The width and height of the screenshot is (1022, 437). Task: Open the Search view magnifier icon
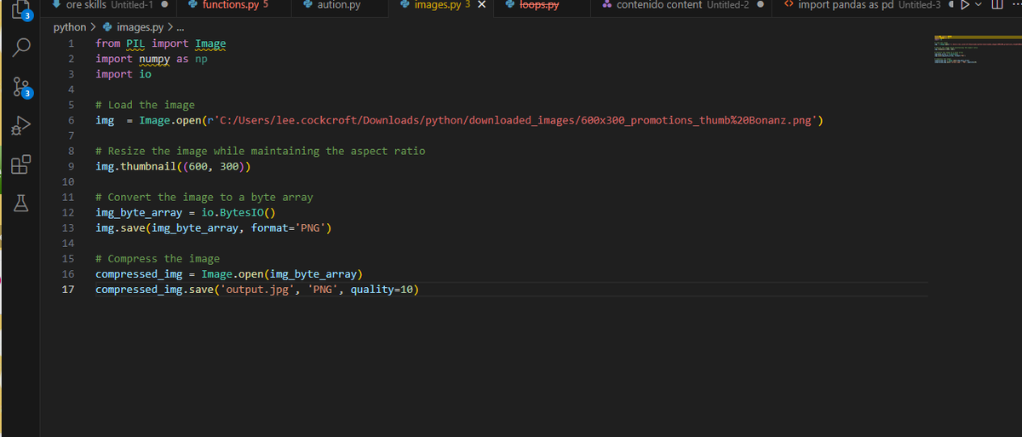coord(23,45)
